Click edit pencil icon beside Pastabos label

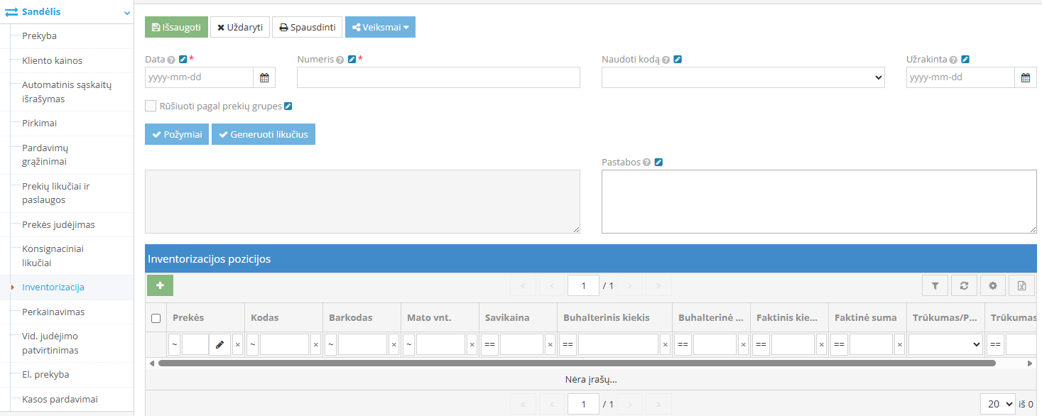pyautogui.click(x=658, y=163)
